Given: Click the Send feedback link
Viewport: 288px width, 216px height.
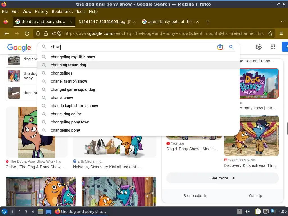Looking at the screenshot, I should click(195, 196).
